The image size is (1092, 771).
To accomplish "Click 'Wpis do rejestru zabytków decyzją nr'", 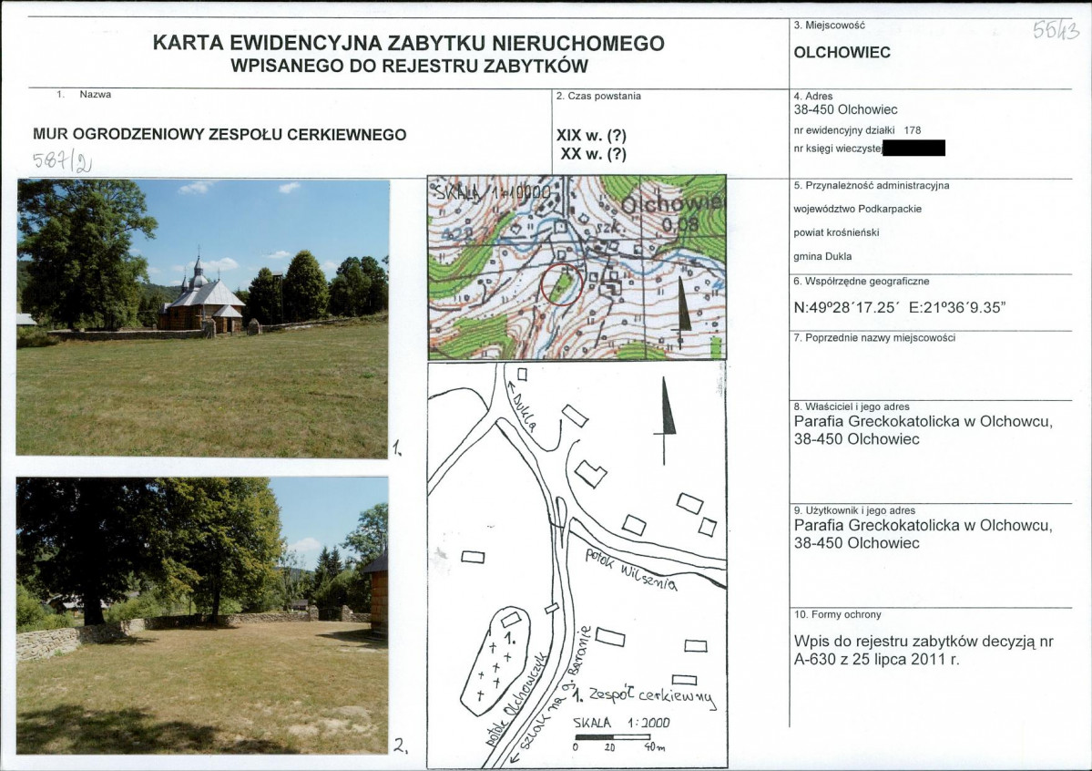I will coord(924,642).
